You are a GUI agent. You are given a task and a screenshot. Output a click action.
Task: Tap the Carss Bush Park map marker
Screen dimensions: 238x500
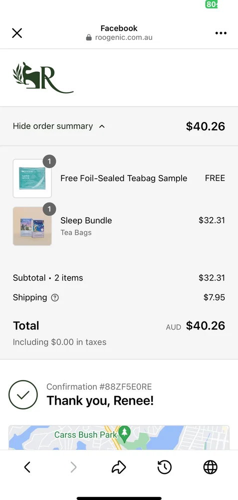(125, 433)
